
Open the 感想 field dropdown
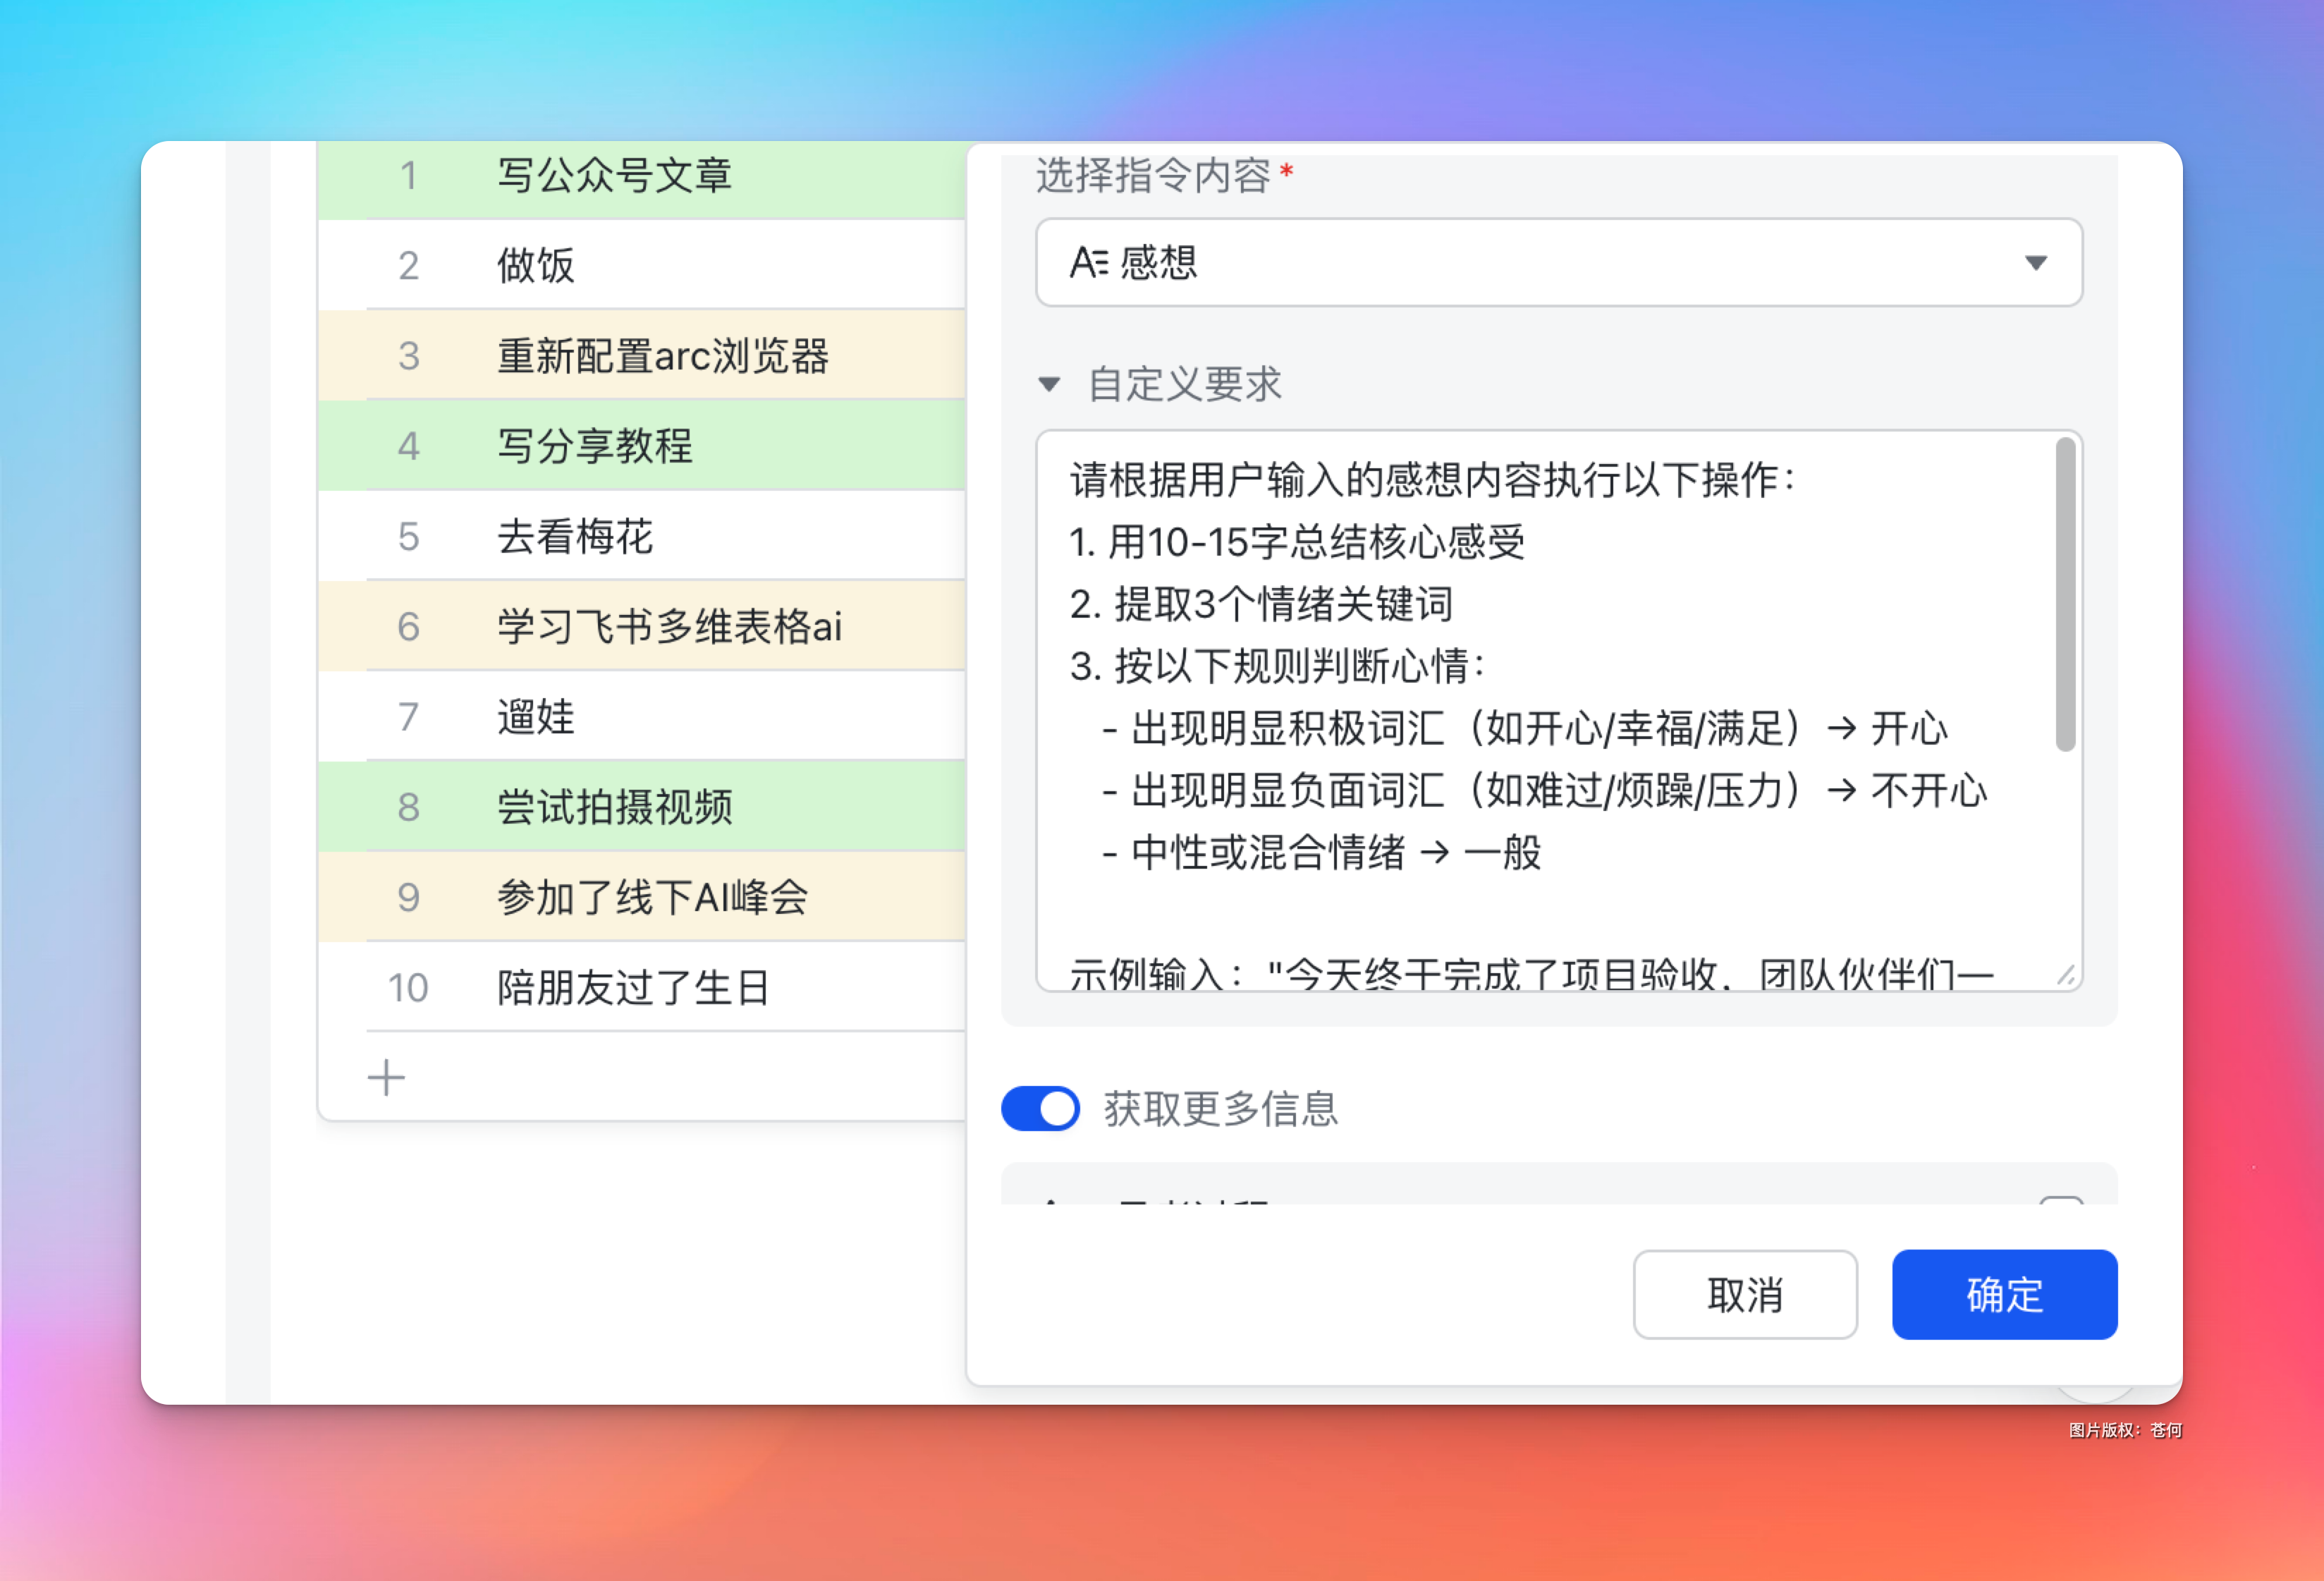(1558, 263)
